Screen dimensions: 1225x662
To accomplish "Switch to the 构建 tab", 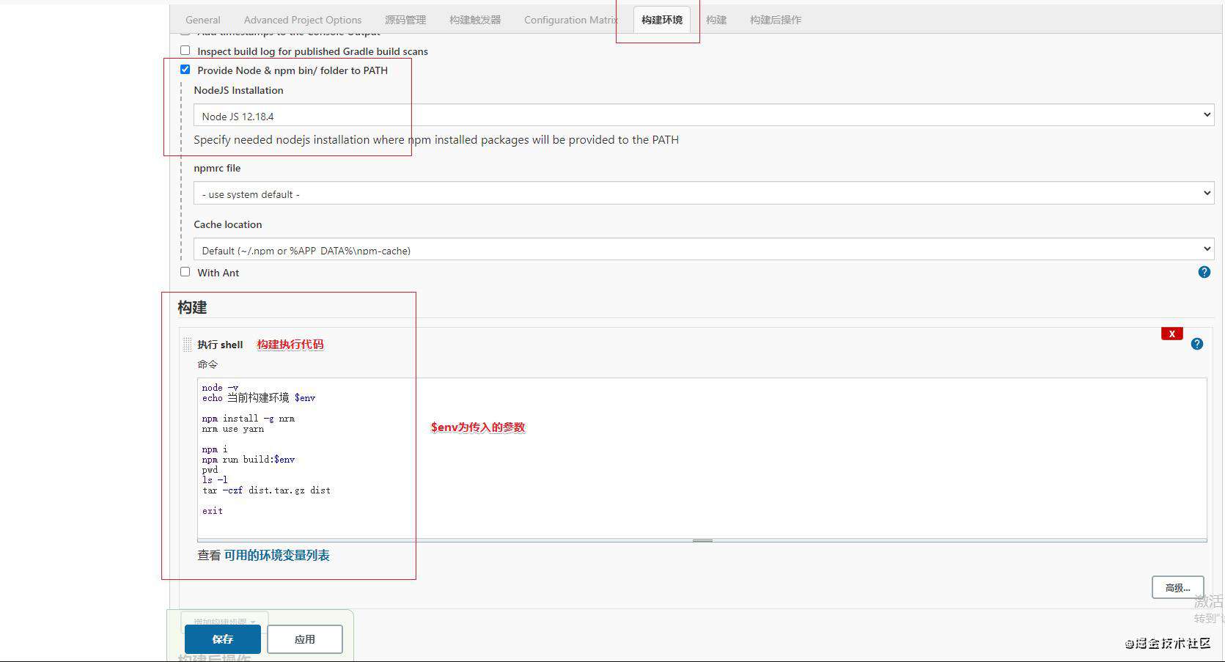I will pos(716,20).
